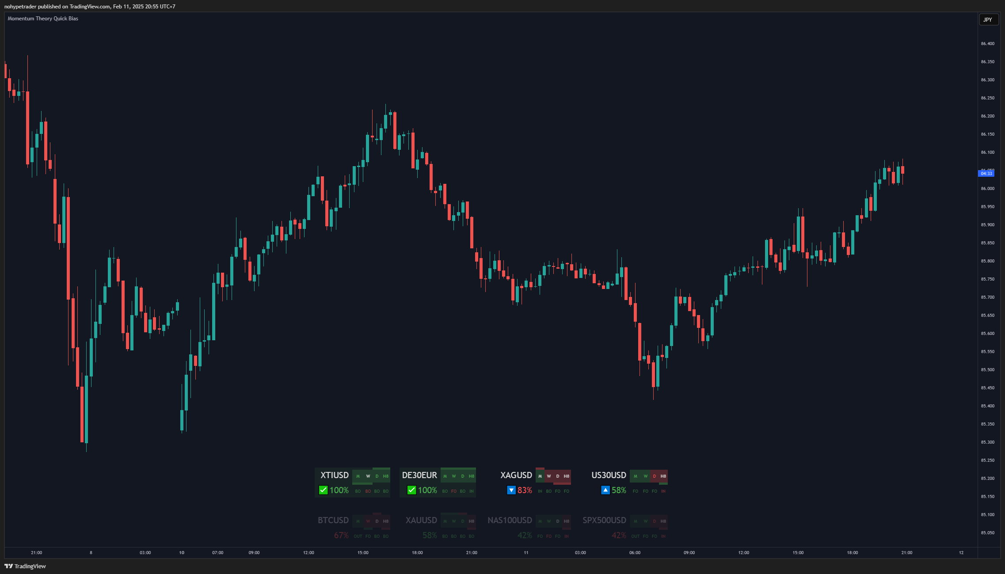Screen dimensions: 1005x574
Task: Click the 86.000 price level on the scale
Action: pyautogui.click(x=987, y=188)
